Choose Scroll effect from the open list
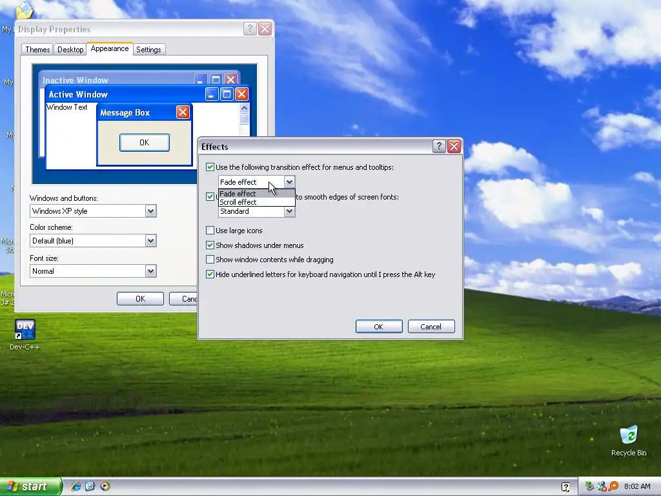Screen dimensions: 661x496 257,202
